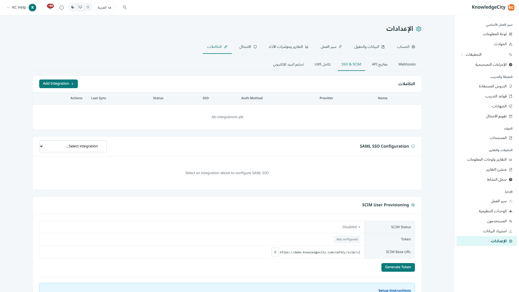
Task: Open notifications bell with +99 badge
Action: click(x=50, y=7)
